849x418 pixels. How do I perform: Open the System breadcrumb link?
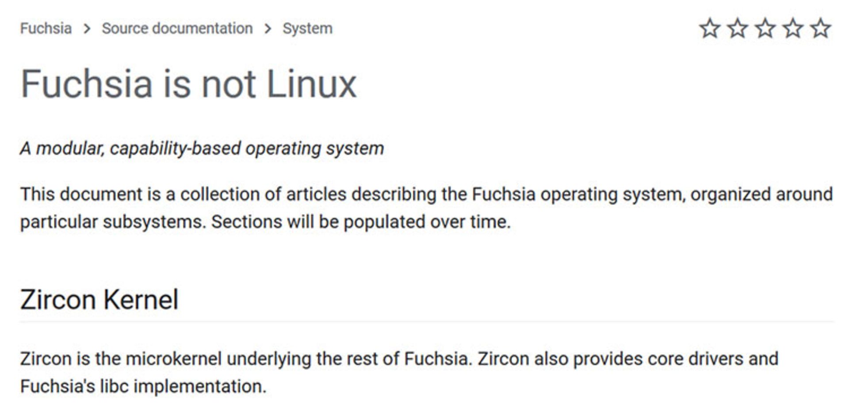[x=307, y=28]
